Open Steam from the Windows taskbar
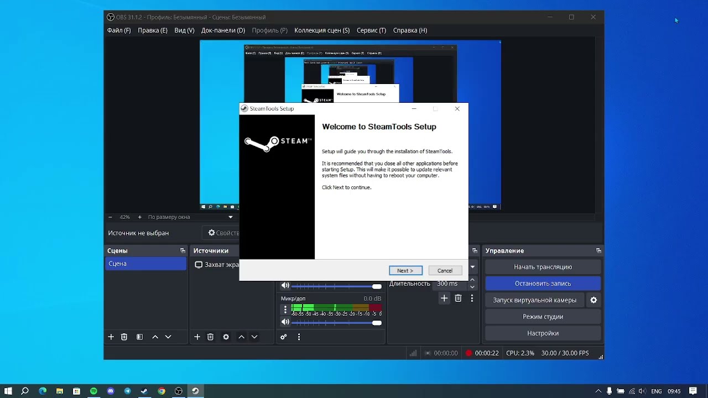The height and width of the screenshot is (398, 708). (x=144, y=391)
